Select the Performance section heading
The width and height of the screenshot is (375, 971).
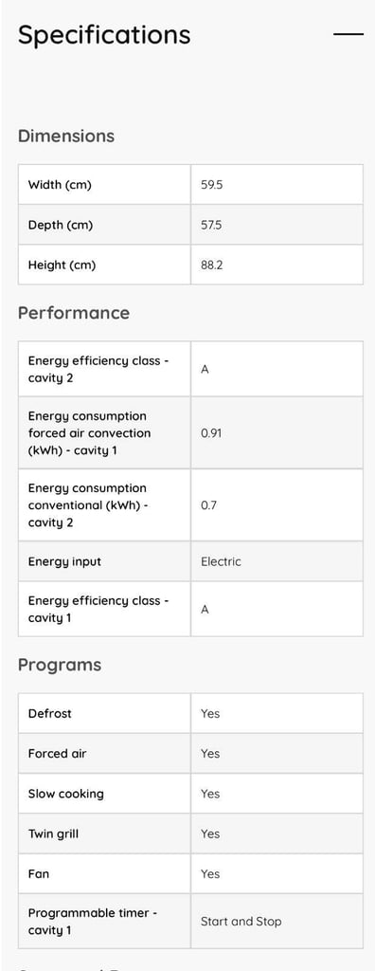74,313
